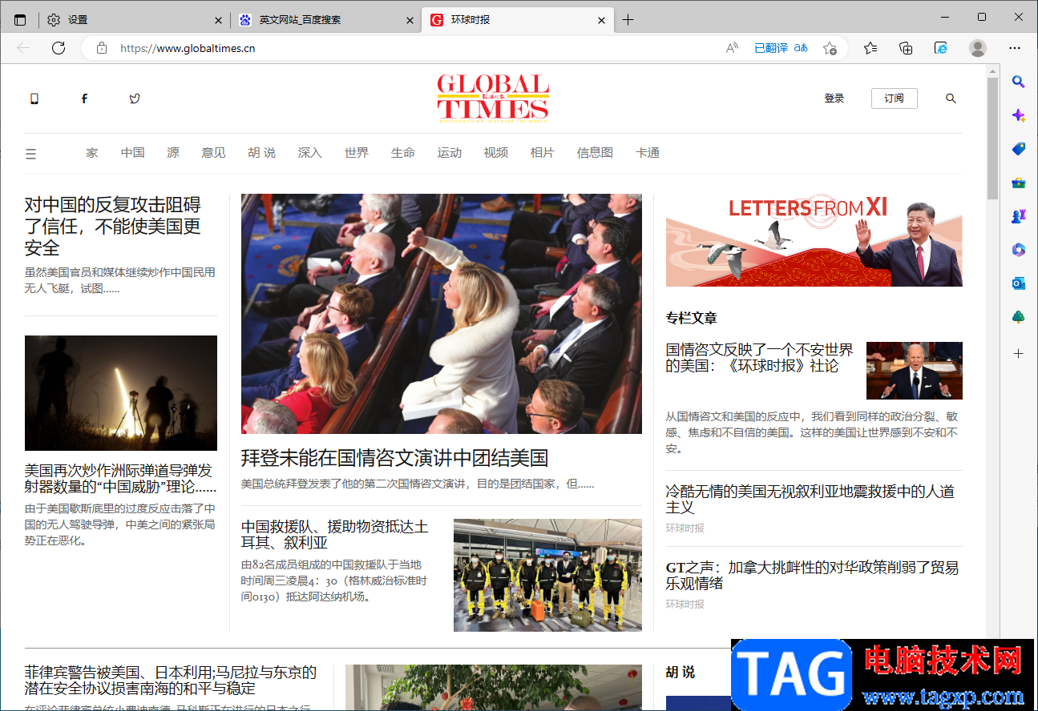Open the hamburger menu on Global Times

pyautogui.click(x=31, y=154)
